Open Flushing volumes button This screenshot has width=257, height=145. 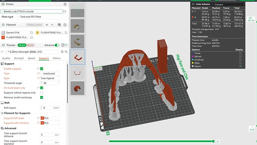click(34, 25)
